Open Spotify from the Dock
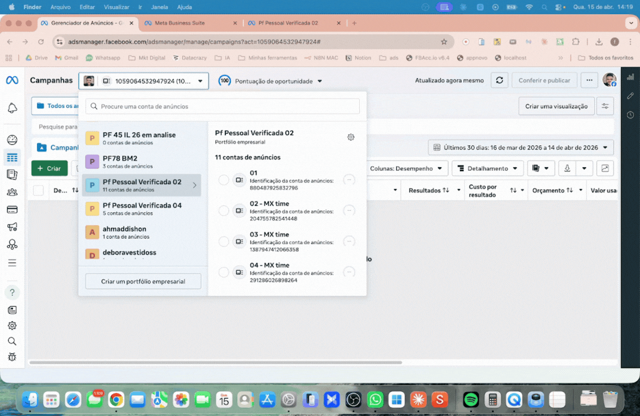 (x=471, y=400)
